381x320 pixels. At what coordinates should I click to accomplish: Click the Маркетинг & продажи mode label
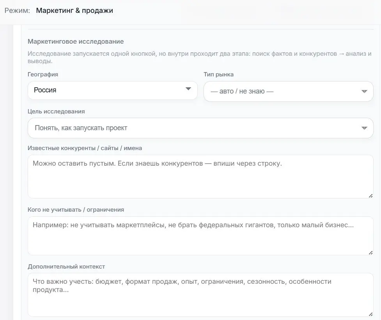pyautogui.click(x=74, y=11)
